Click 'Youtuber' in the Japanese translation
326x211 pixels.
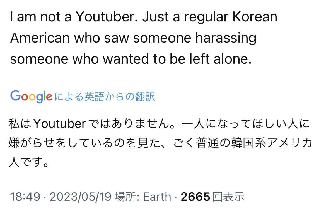pyautogui.click(x=60, y=124)
